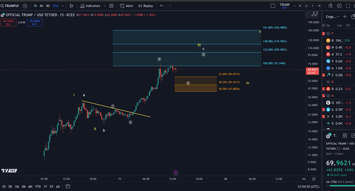Click the circled B button
This screenshot has width=355, height=191.
300,6
